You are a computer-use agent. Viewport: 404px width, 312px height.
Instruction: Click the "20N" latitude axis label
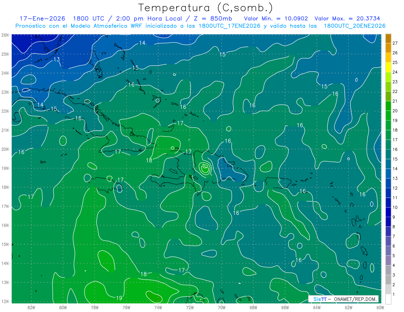point(5,149)
